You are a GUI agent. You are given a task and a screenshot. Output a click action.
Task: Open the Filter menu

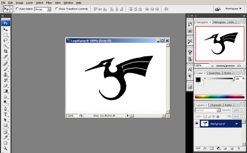point(49,3)
